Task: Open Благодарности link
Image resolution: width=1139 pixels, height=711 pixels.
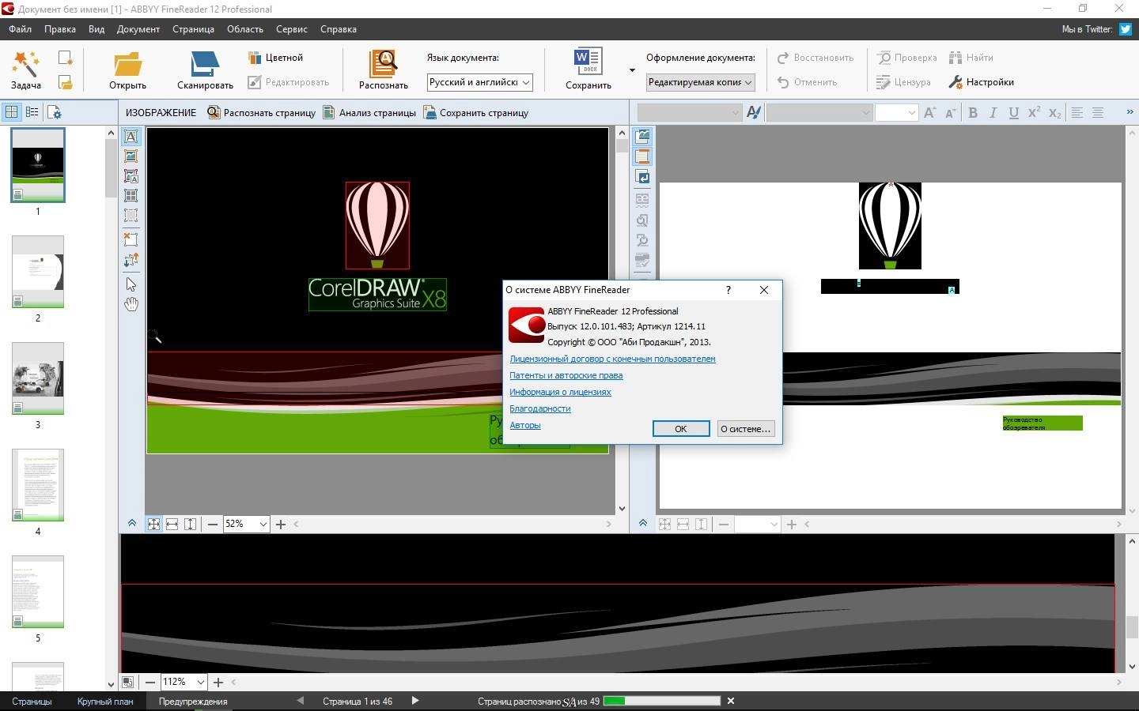Action: pos(540,408)
